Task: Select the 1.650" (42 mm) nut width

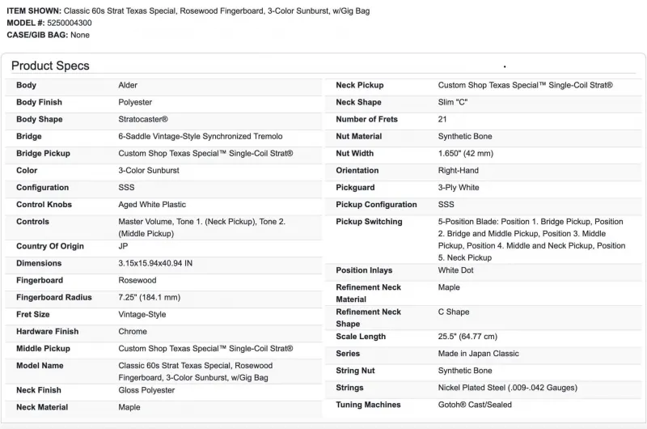Action: (x=465, y=153)
